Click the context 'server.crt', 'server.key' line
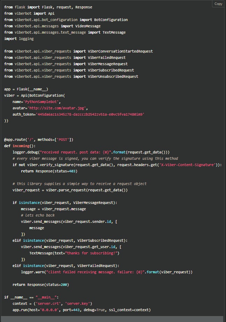The width and height of the screenshot is (226, 322). point(52,304)
